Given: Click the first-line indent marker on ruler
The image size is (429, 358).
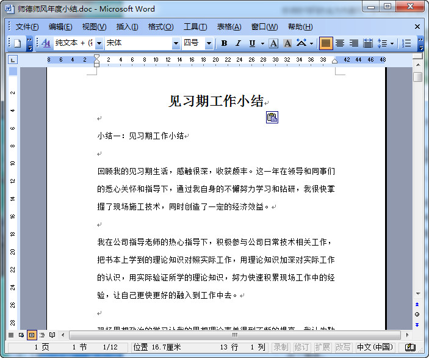Looking at the screenshot, I should click(96, 57).
